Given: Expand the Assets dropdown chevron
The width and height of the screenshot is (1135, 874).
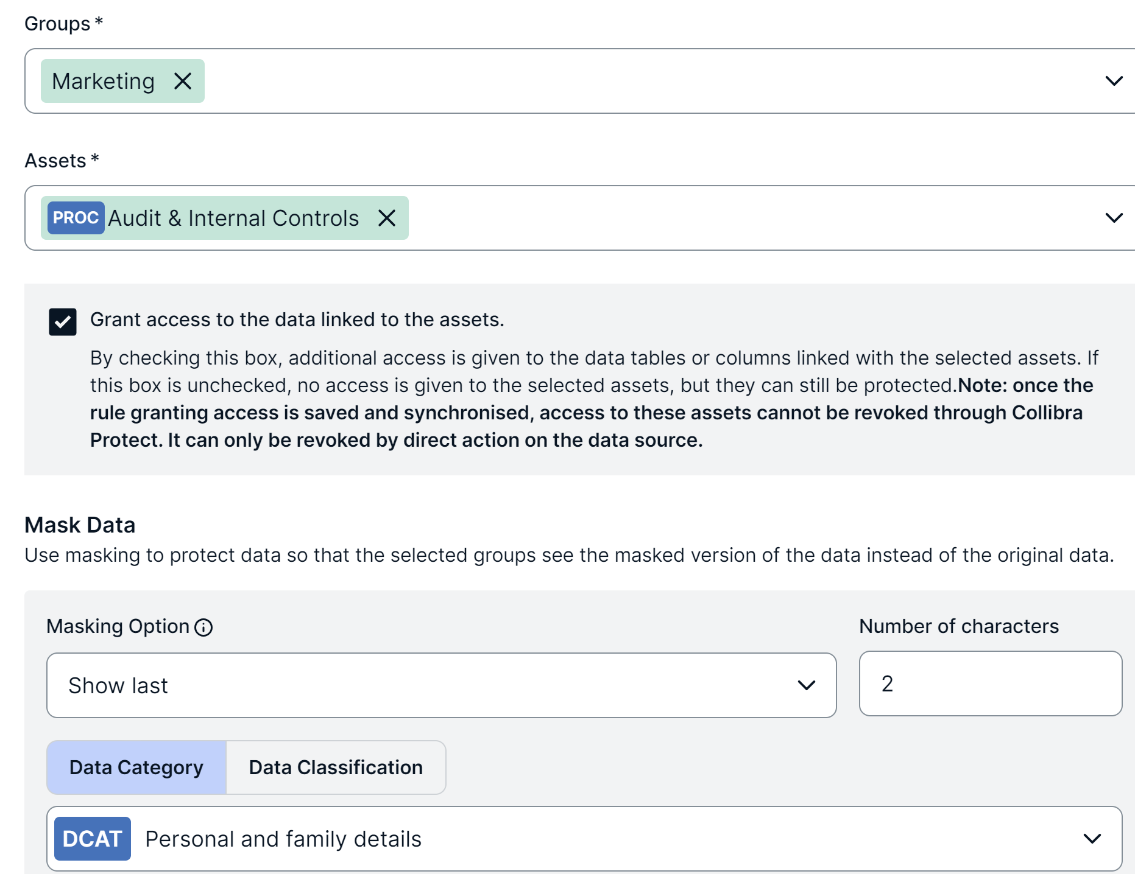Looking at the screenshot, I should coord(1114,218).
